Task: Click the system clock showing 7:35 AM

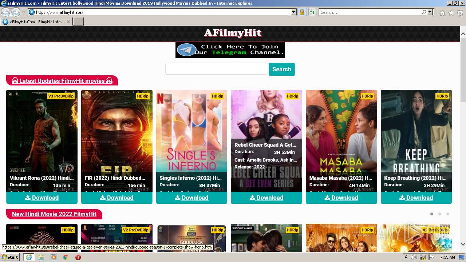Action: [447, 257]
